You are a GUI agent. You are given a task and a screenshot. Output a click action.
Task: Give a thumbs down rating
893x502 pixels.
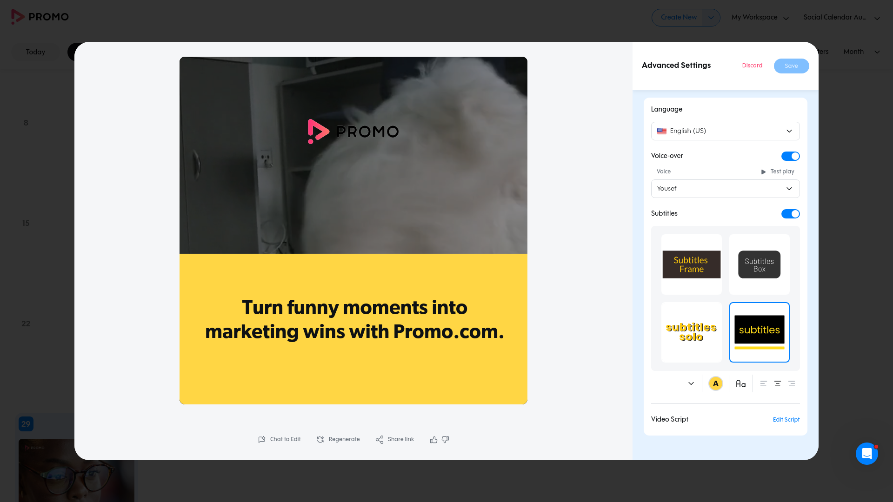446,439
